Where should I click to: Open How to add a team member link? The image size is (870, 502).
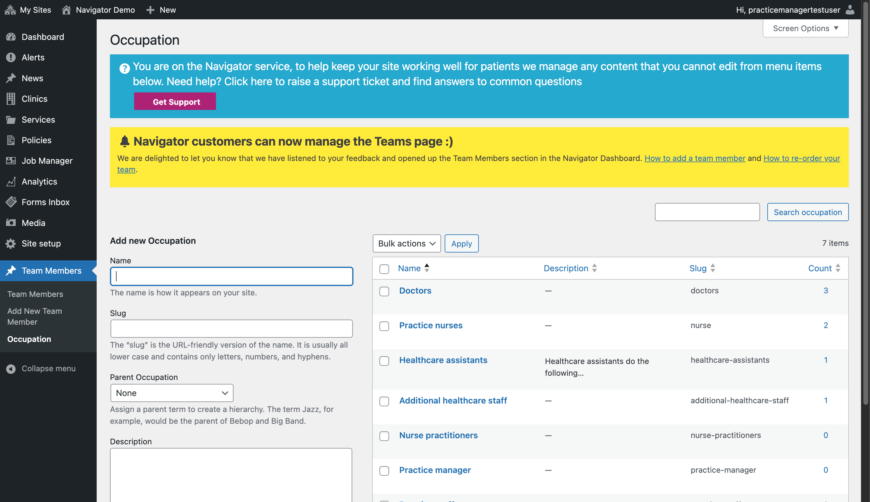pos(695,158)
